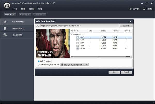Click the plus icon on Paste Url
The height and width of the screenshot is (104, 155).
[x=6, y=15]
